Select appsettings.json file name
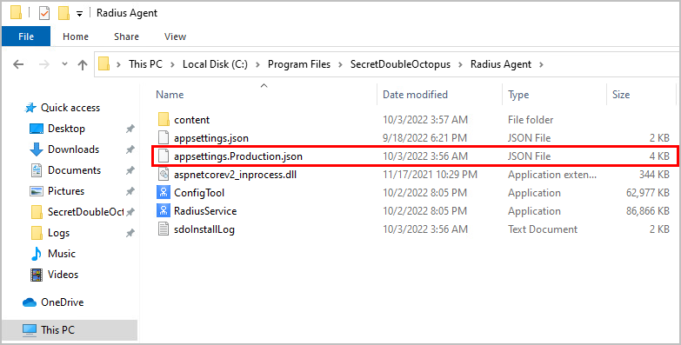Screen dimensions: 681x345 tap(211, 138)
